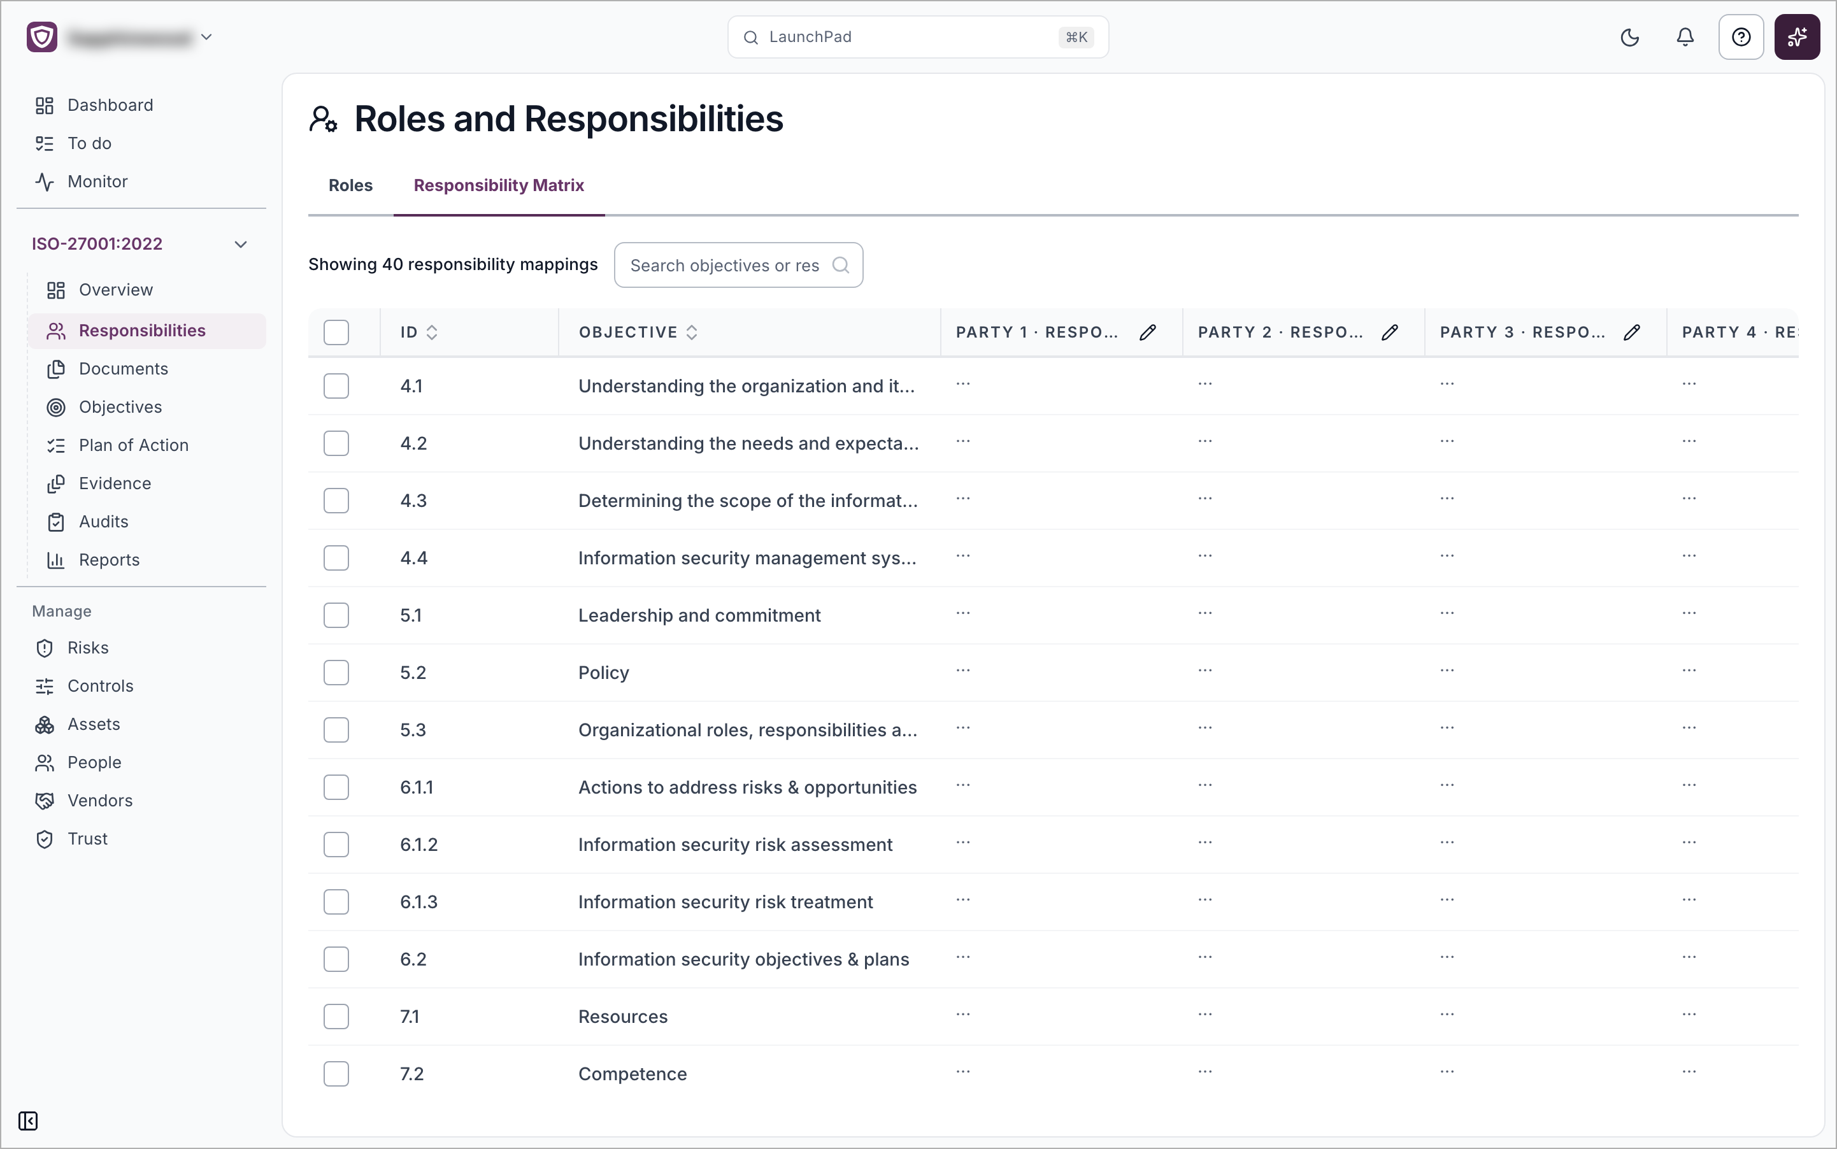Focus the LaunchPad search bar
Image resolution: width=1837 pixels, height=1149 pixels.
(917, 37)
